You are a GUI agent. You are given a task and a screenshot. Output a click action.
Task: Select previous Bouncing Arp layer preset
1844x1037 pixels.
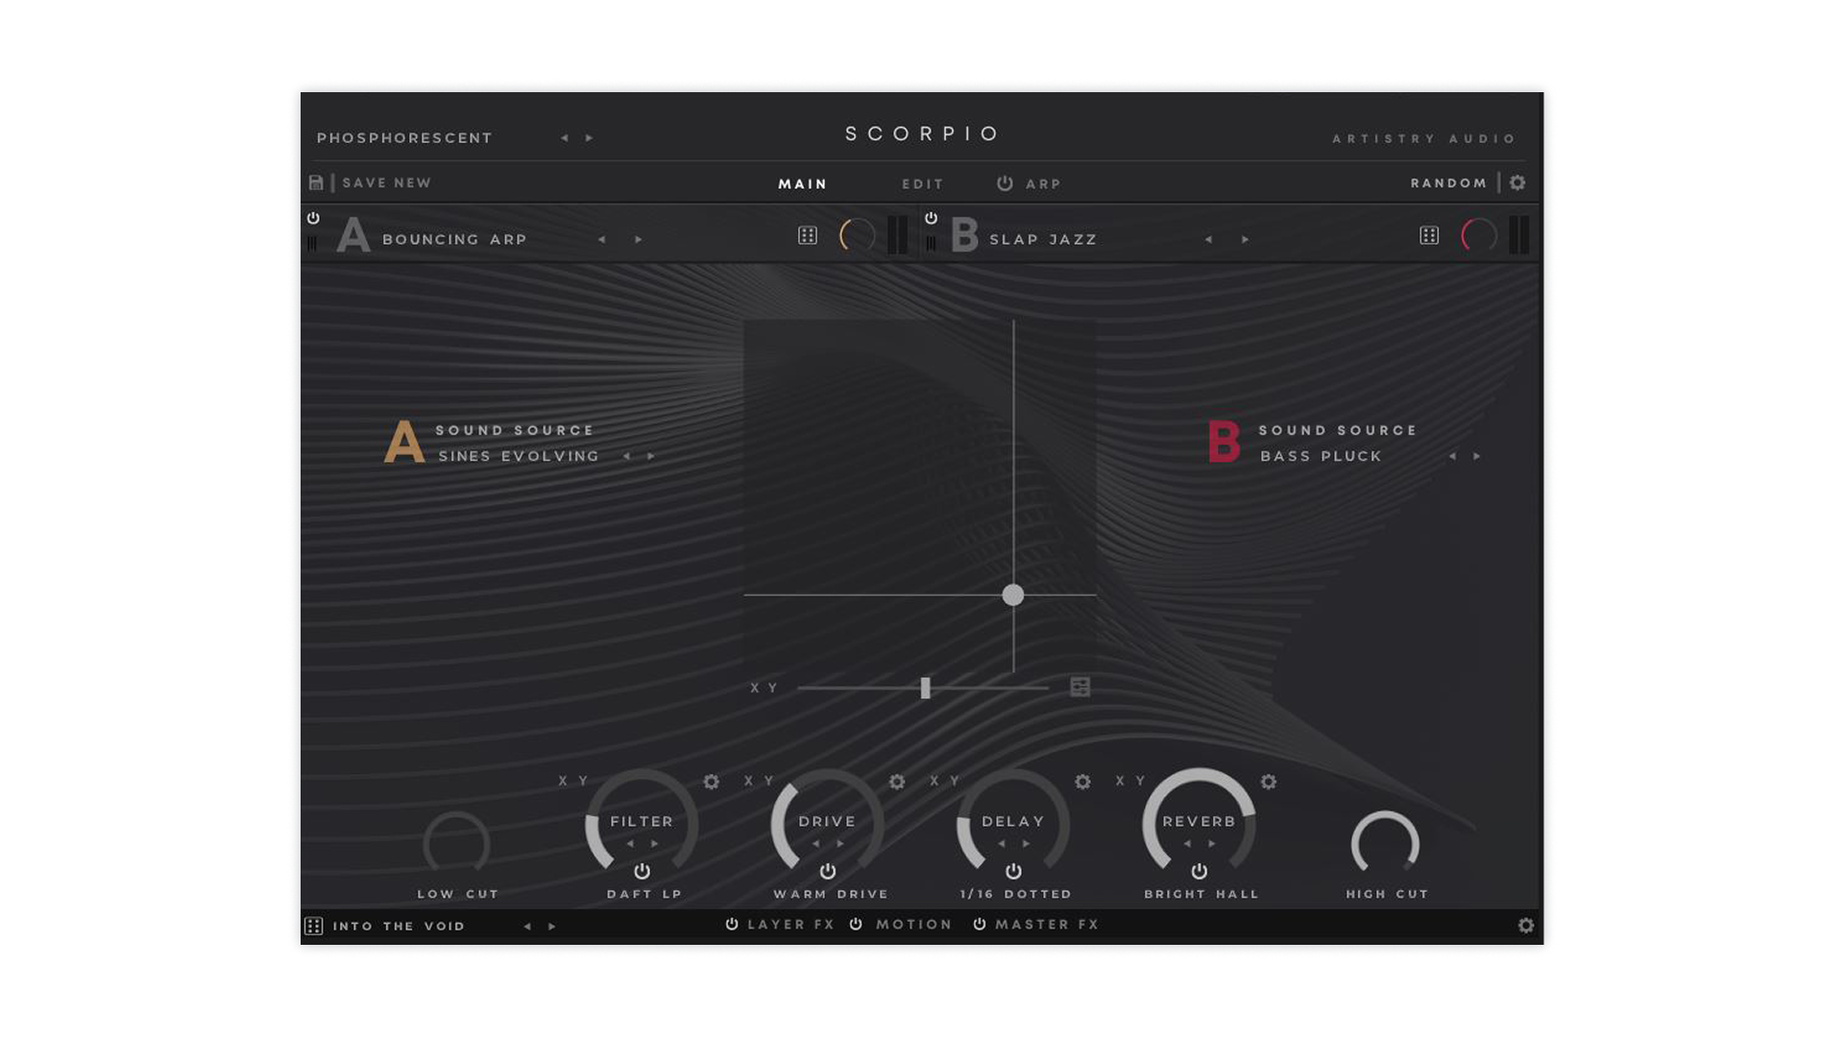602,239
